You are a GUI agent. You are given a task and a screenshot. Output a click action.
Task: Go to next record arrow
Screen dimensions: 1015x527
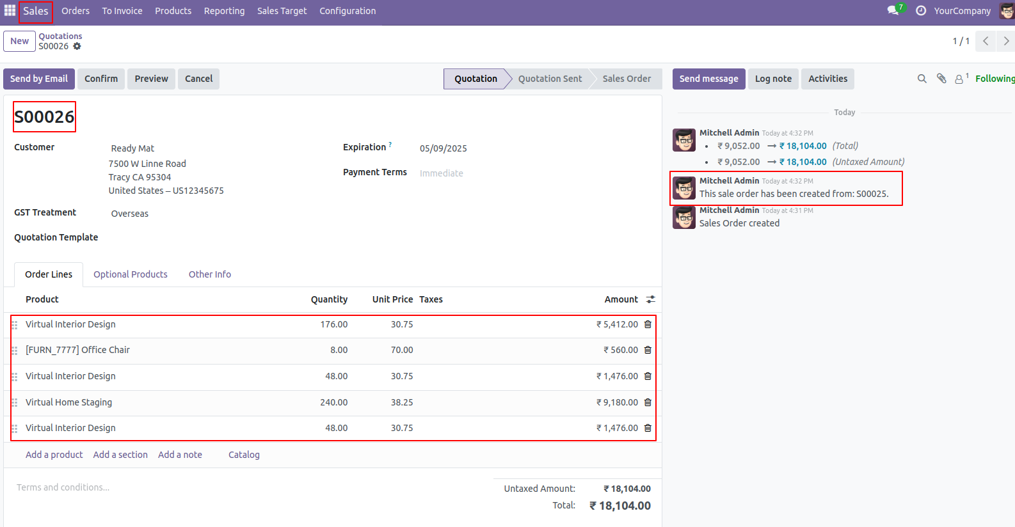[x=1006, y=42]
